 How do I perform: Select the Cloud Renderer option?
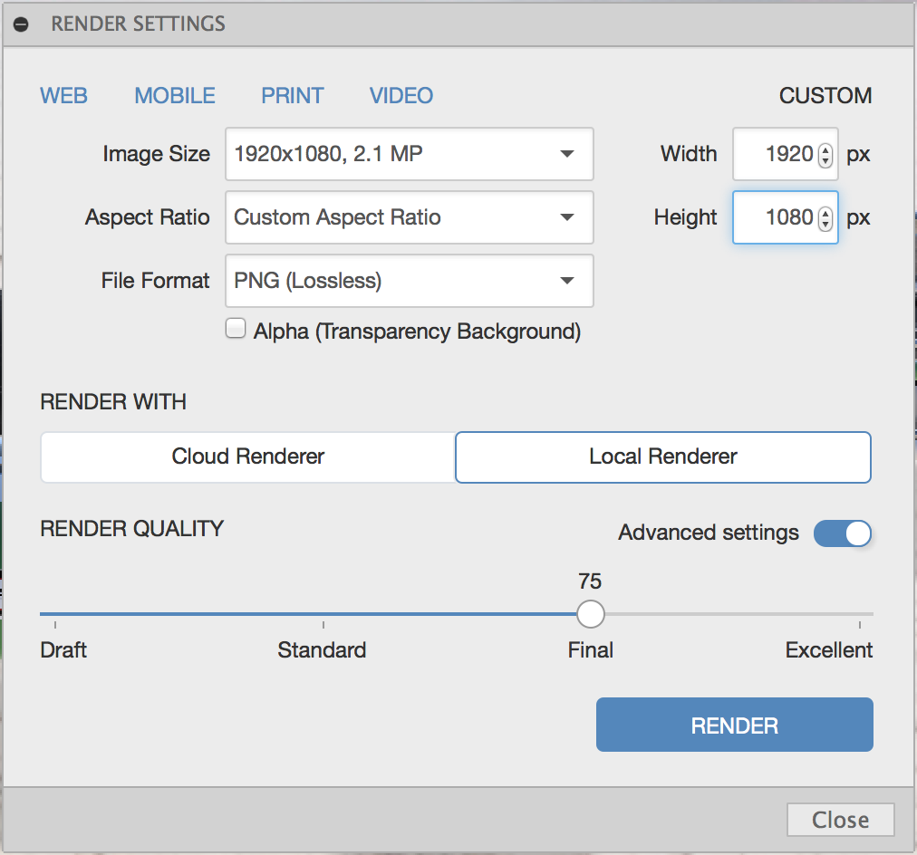tap(248, 456)
